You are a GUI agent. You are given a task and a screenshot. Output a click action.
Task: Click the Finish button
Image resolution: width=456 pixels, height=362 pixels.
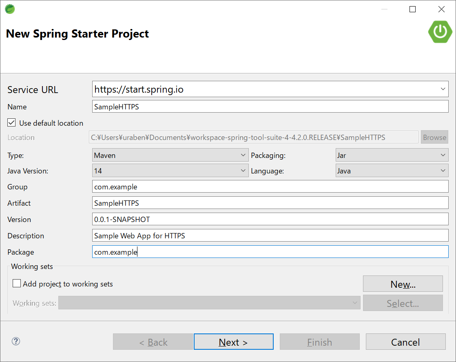[320, 342]
